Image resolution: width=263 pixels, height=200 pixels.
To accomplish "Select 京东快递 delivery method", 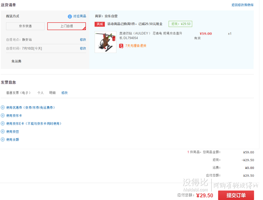I will click(x=25, y=26).
